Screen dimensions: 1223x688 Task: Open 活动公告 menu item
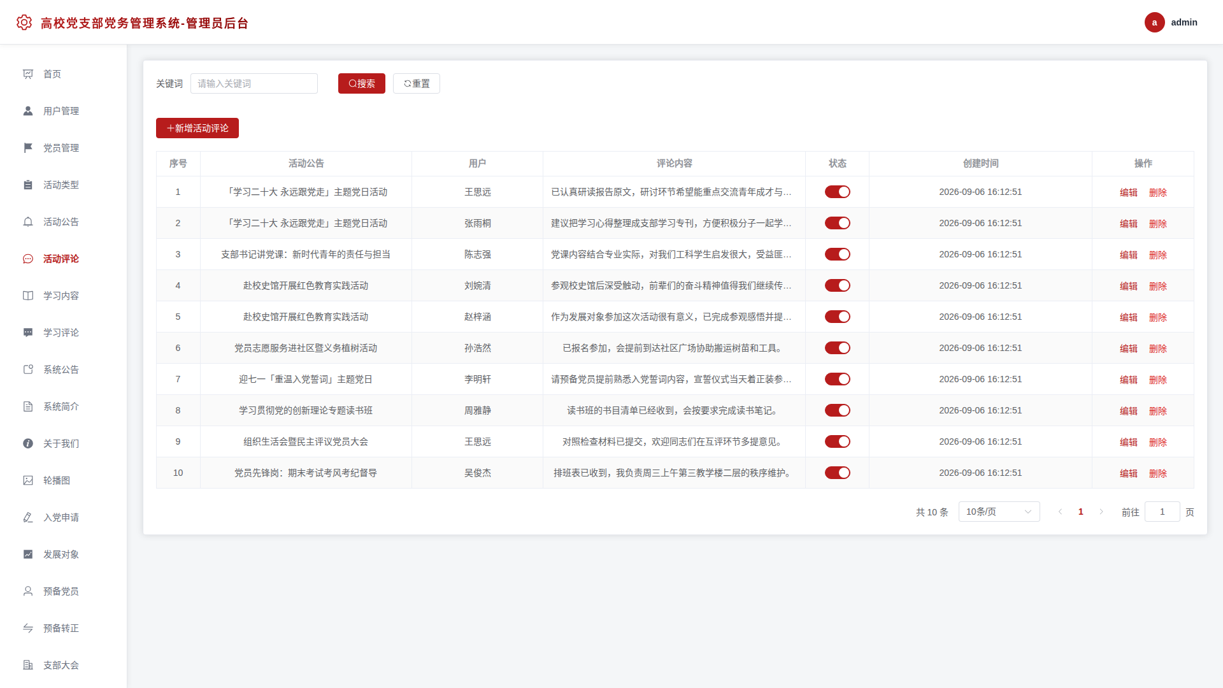point(63,222)
